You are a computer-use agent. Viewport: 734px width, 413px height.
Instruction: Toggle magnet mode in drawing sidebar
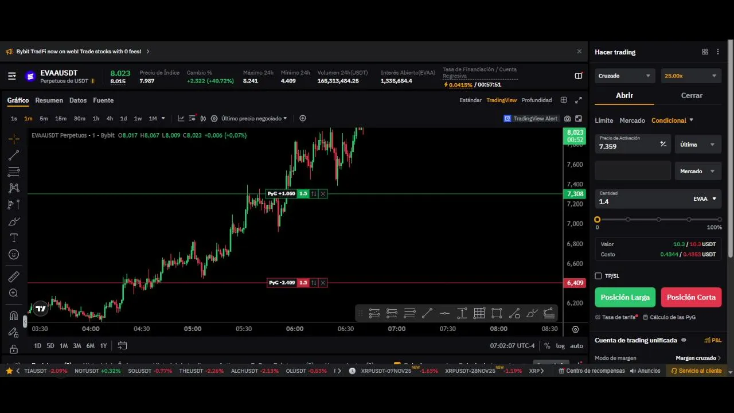(14, 315)
